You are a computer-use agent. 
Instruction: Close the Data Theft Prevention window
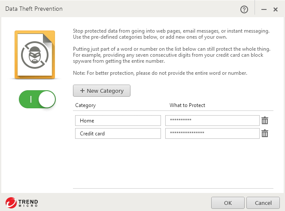click(x=276, y=9)
